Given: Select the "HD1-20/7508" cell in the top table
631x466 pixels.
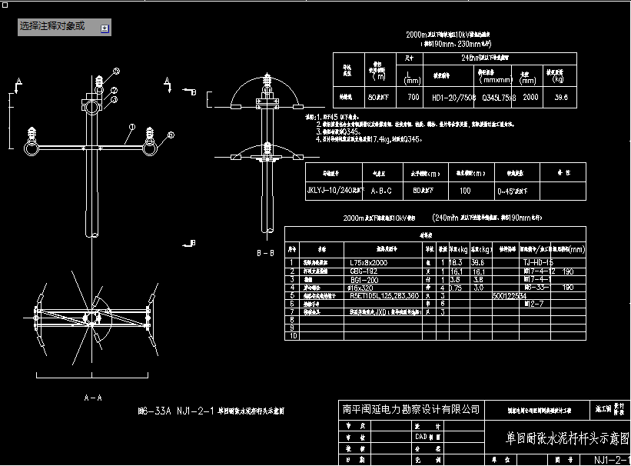Looking at the screenshot, I should [453, 98].
